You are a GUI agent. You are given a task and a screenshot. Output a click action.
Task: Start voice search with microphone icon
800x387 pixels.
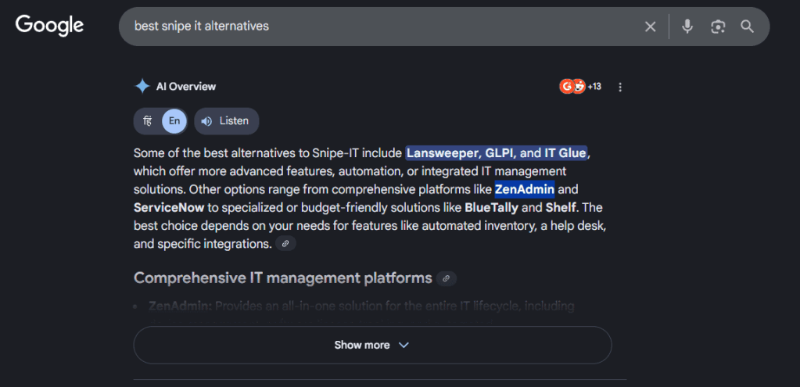687,27
